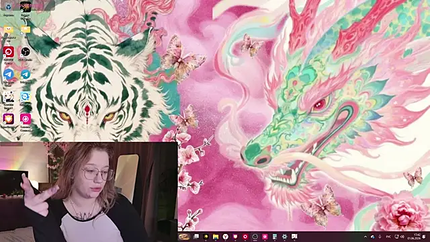
Task: Expand hidden system tray icons
Action: pyautogui.click(x=365, y=237)
